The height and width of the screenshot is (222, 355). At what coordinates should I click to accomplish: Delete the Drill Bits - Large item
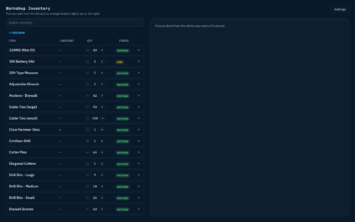139,175
